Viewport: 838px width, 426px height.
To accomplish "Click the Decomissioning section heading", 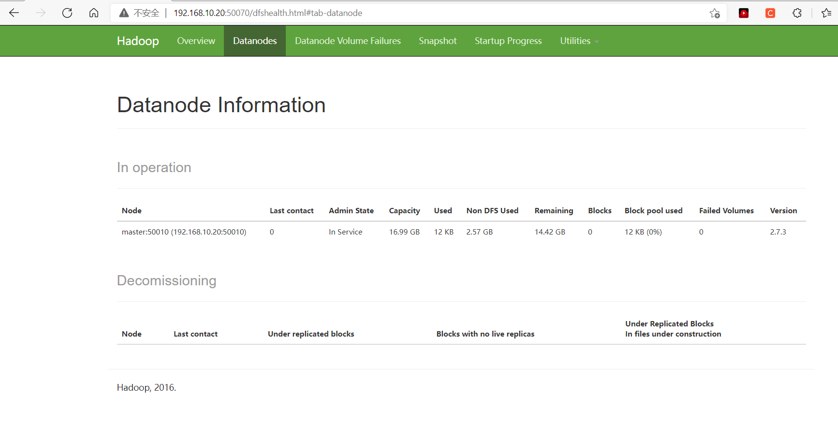I will [166, 281].
